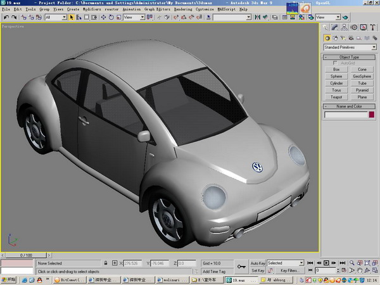Open the Schematic View icon
This screenshot has height=285, width=380.
click(x=293, y=18)
